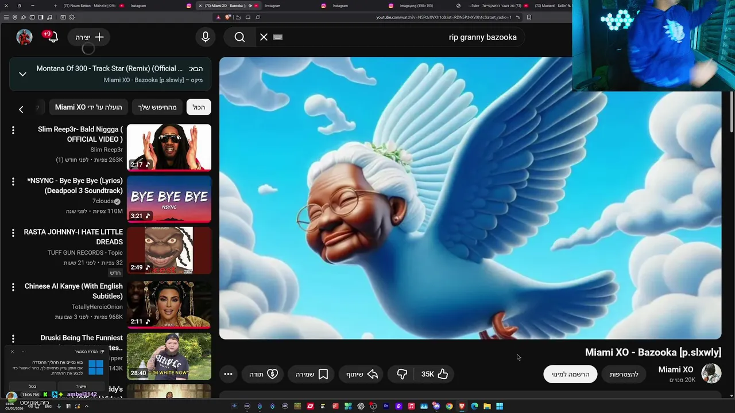The width and height of the screenshot is (735, 413).
Task: Open the browser music note icon
Action: [48, 17]
